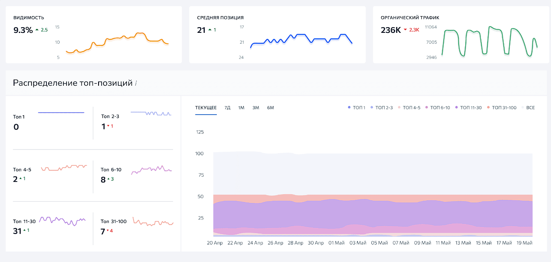
Task: Click the info icon beside Распределение топ-позиций
Action: point(136,83)
